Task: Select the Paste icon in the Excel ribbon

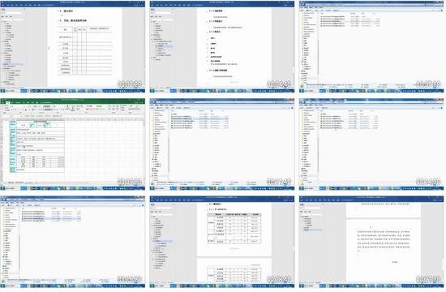Action: [4, 108]
